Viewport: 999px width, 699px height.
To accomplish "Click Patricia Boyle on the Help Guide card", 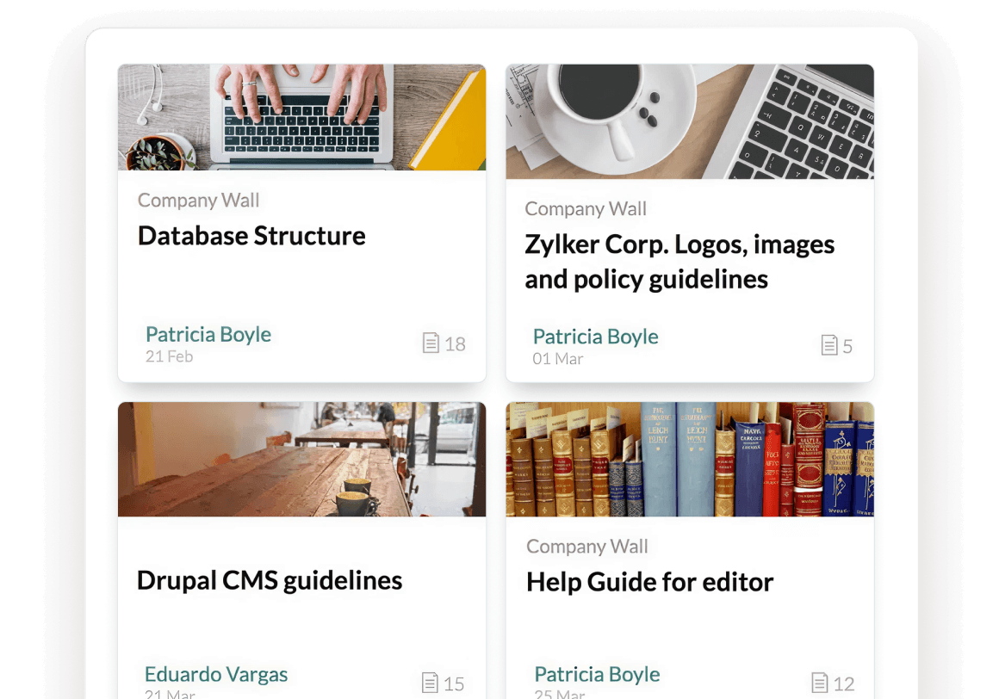I will 597,674.
